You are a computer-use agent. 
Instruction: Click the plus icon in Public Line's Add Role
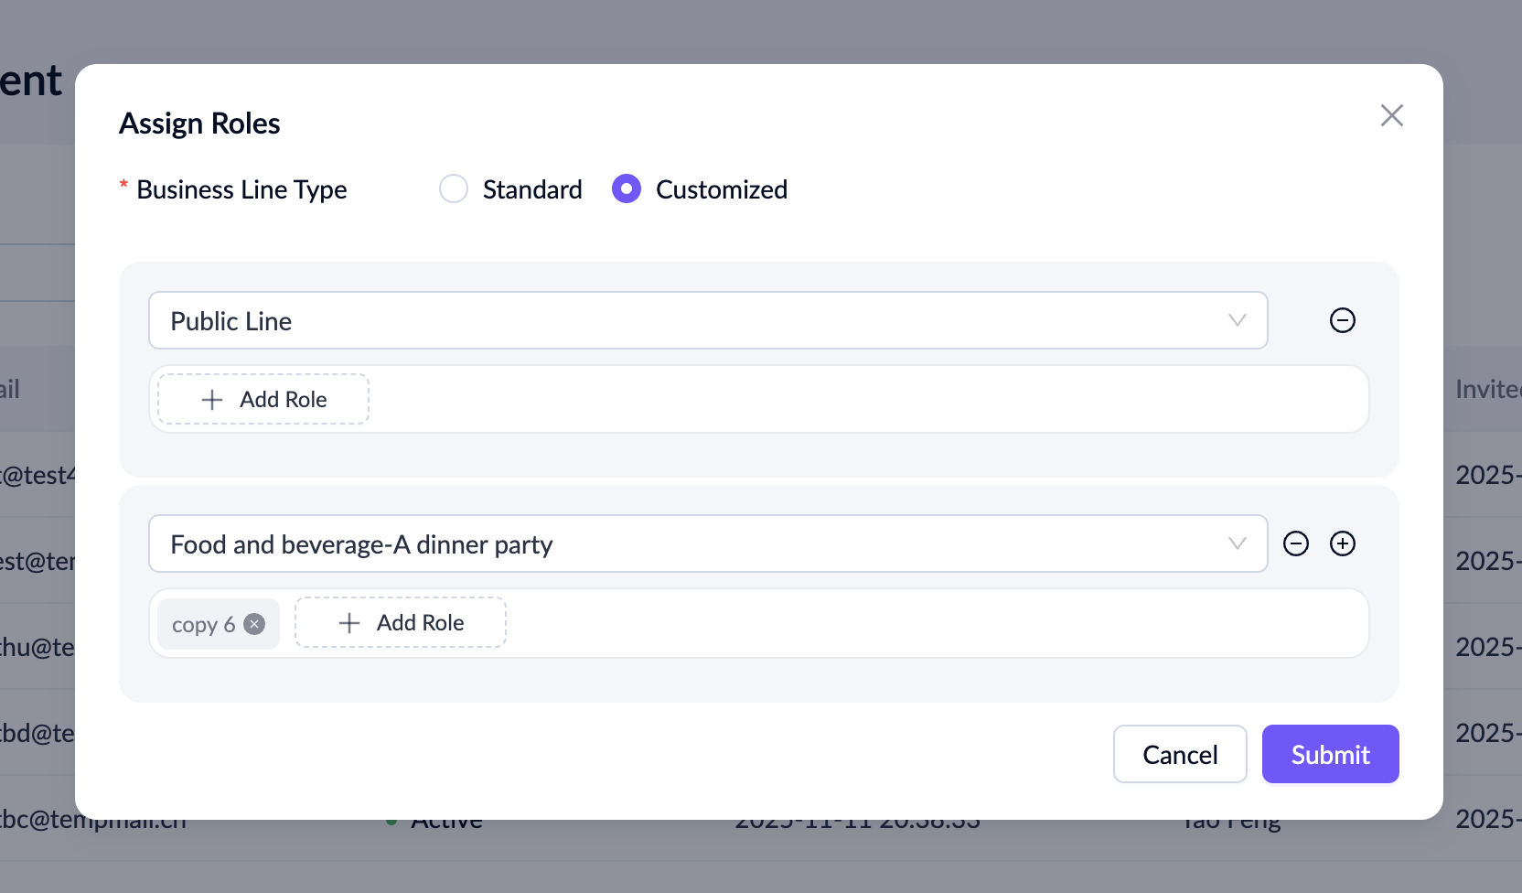coord(212,400)
